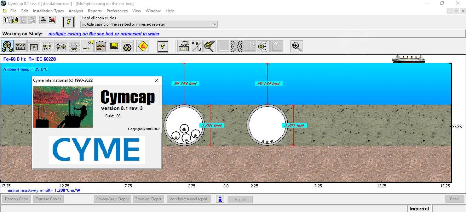
Task: Open the cable with outgoing arrows icon
Action: pyautogui.click(x=263, y=46)
